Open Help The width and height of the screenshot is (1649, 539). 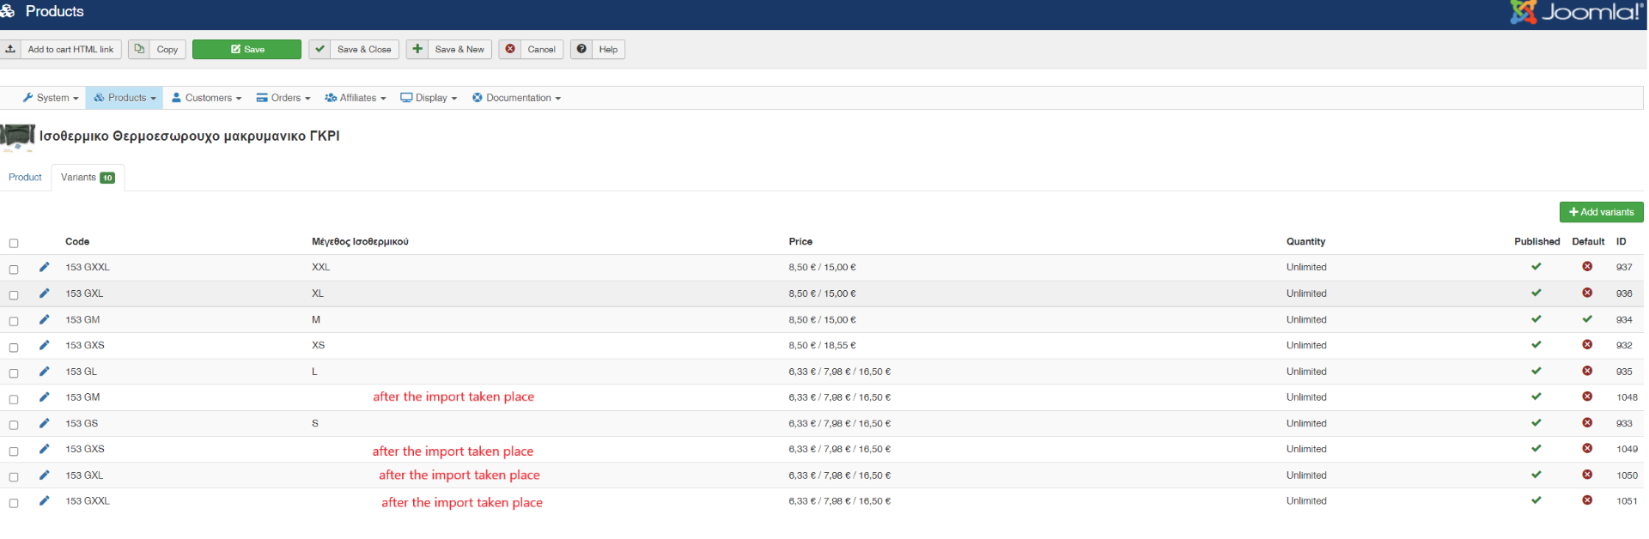point(598,49)
